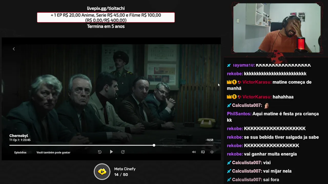
Task: Click rekobe on 'vai ganhar muita energia'
Action: (235, 154)
